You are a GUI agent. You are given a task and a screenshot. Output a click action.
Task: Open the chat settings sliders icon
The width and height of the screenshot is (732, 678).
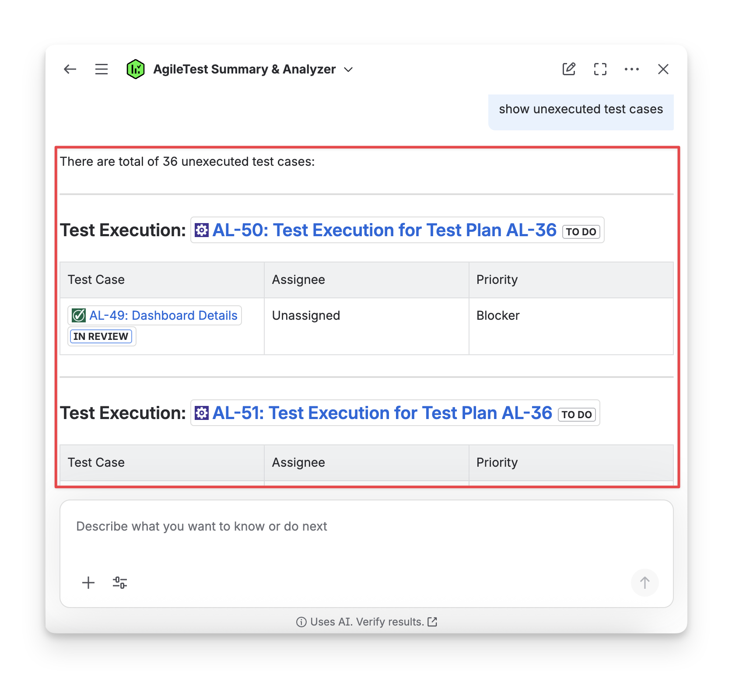(x=120, y=583)
